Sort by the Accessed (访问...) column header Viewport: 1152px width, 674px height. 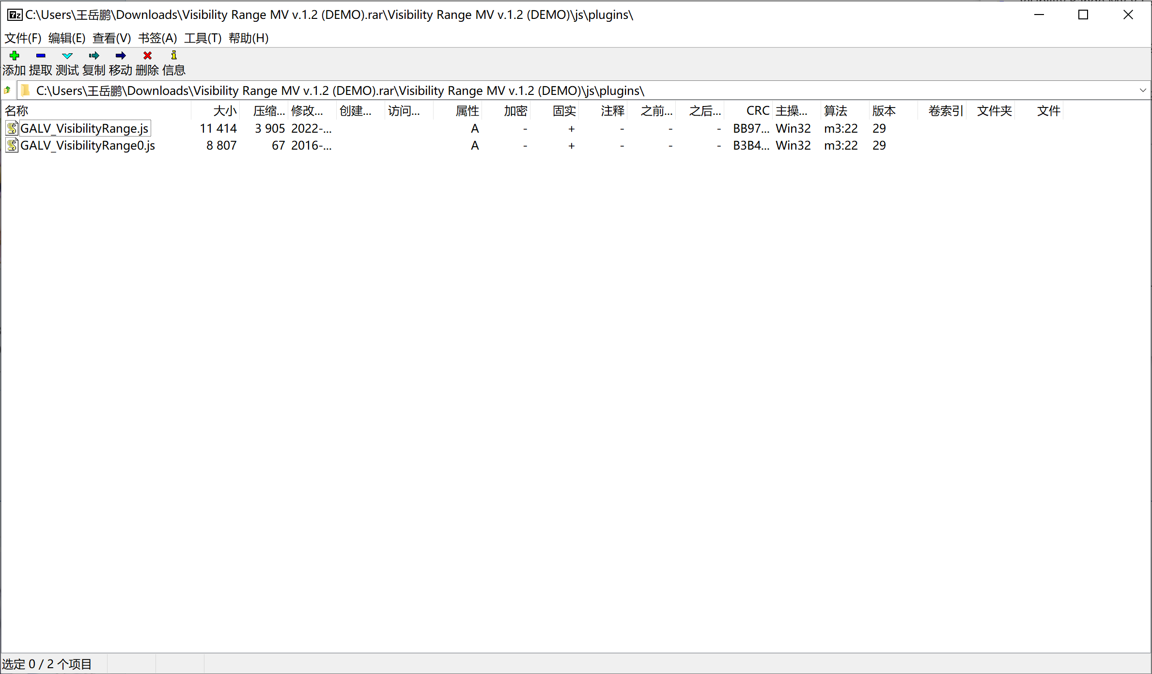(409, 111)
